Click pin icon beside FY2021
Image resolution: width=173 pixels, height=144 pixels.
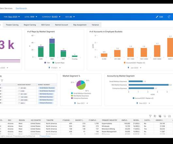click(x=49, y=67)
